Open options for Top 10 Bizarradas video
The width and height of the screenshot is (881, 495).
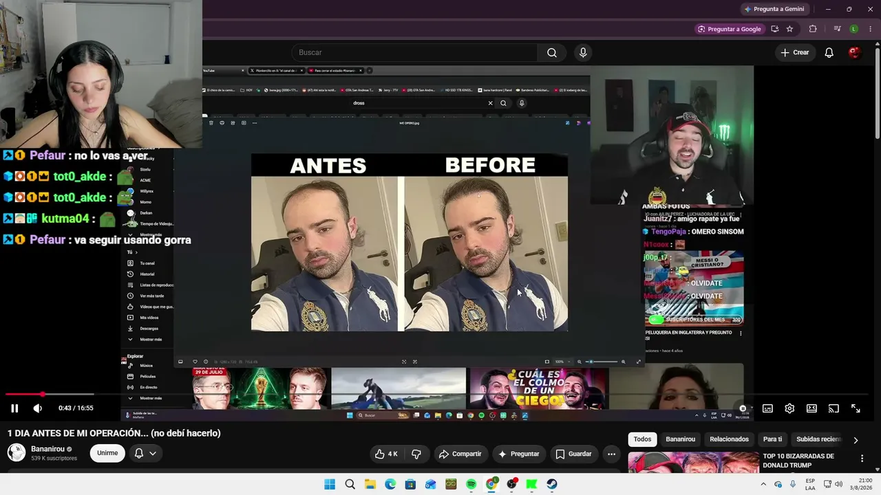pyautogui.click(x=862, y=459)
